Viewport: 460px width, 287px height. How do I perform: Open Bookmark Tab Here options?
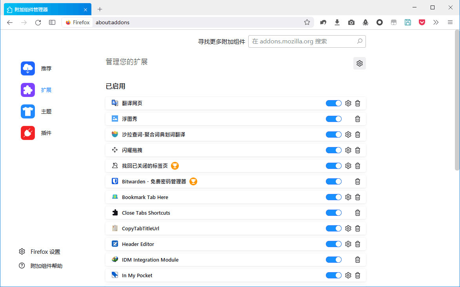tap(348, 197)
